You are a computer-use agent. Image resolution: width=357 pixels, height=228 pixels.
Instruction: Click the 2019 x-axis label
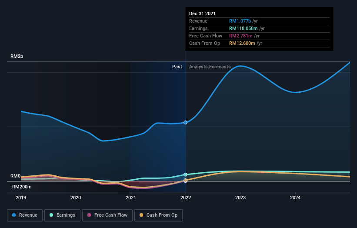click(x=21, y=198)
